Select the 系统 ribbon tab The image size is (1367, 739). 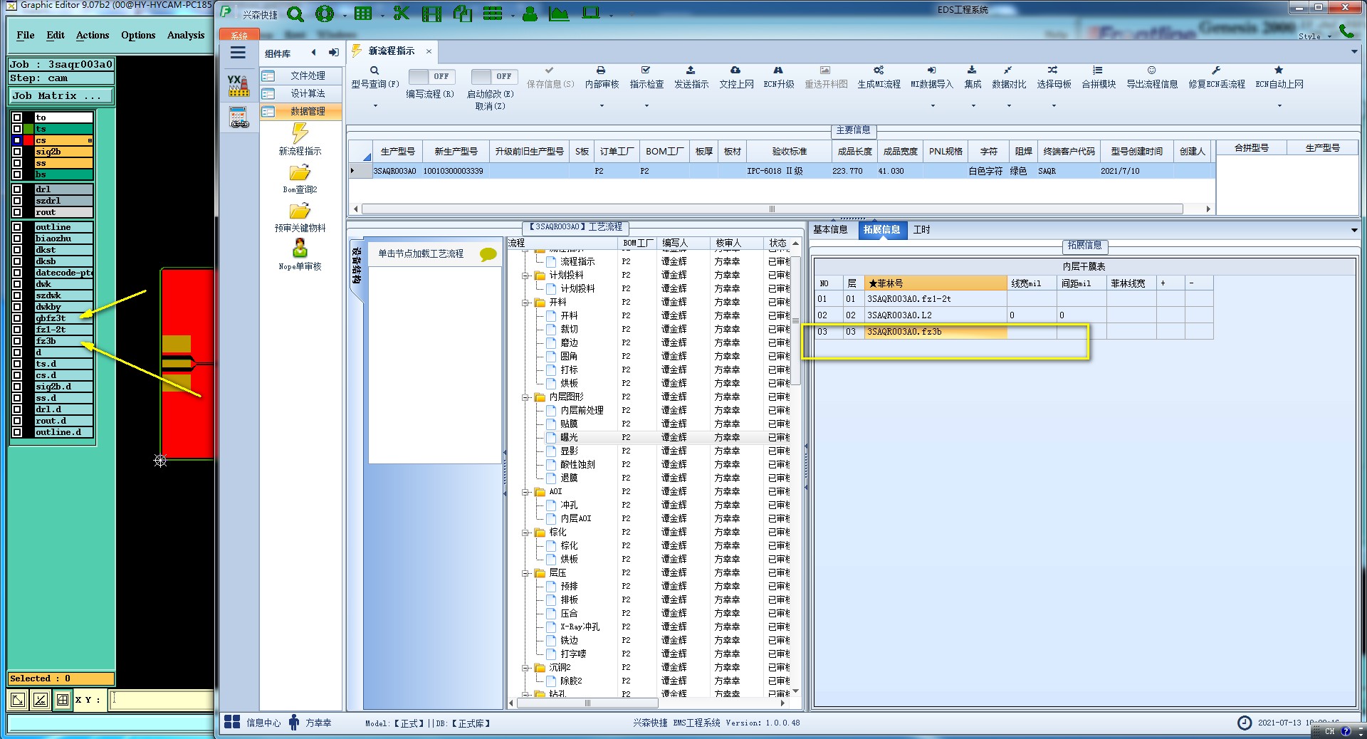239,36
